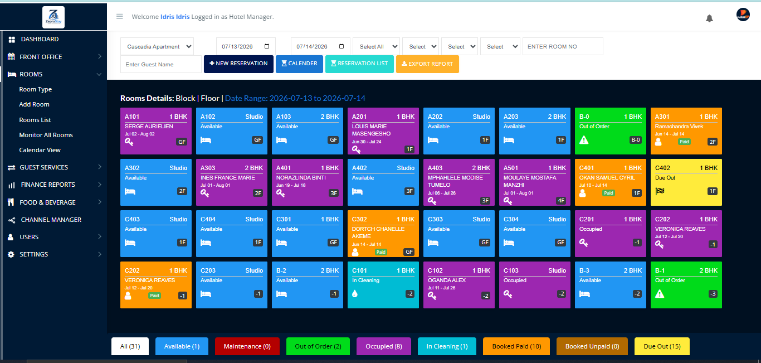
Task: Open the notification bell
Action: point(709,18)
